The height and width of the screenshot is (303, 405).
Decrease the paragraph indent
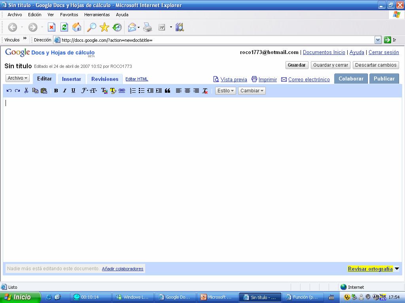tap(150, 91)
